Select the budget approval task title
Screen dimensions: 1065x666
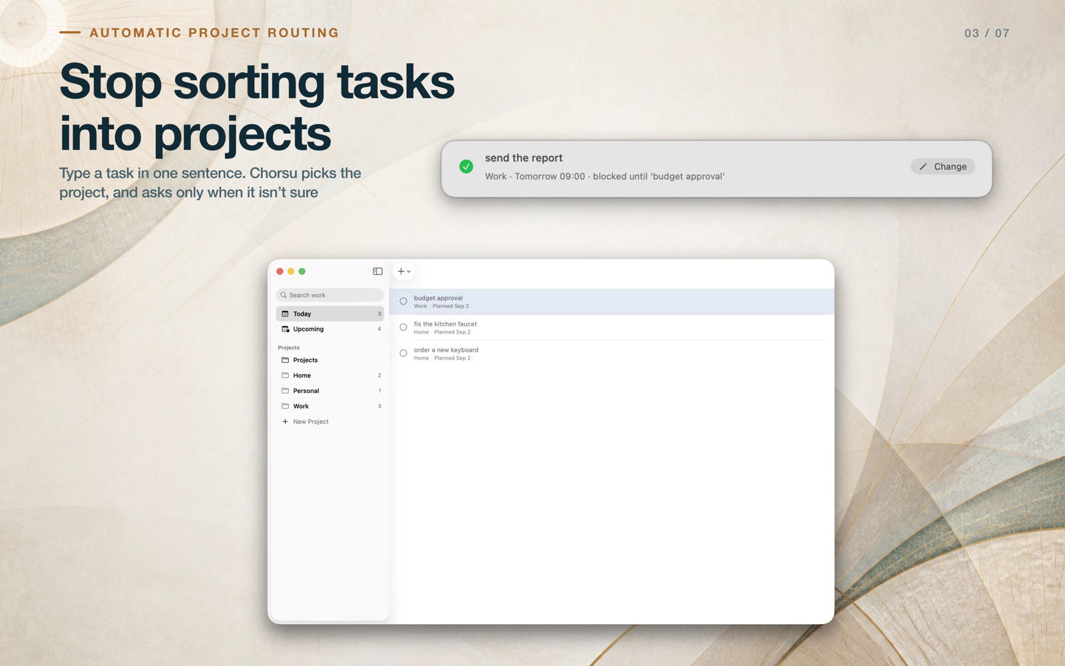[438, 298]
